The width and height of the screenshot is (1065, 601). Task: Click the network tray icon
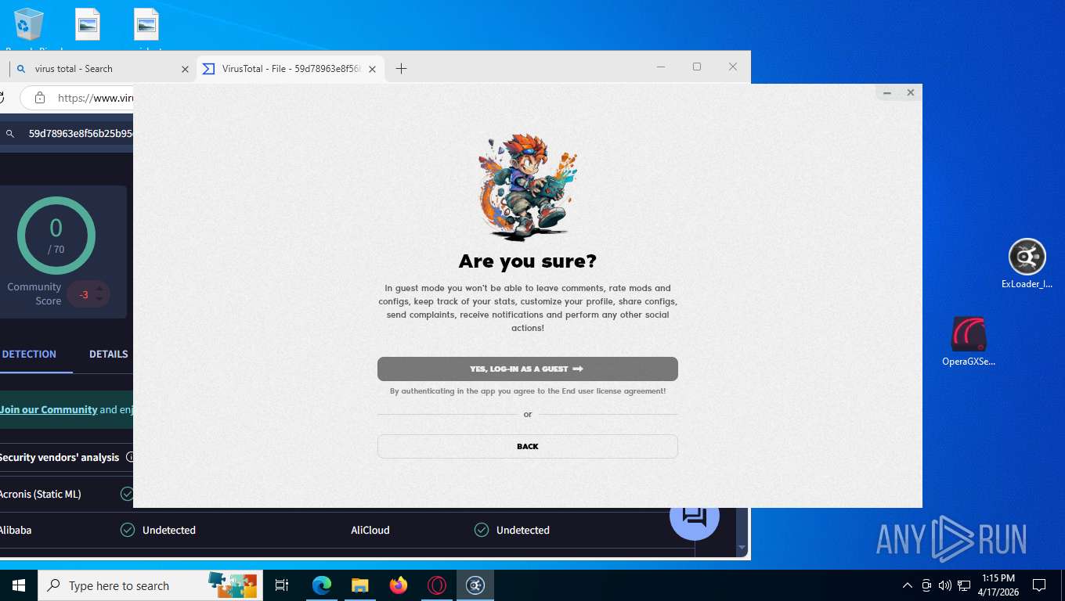964,585
